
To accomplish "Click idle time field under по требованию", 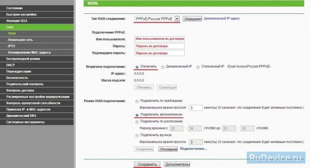I will pyautogui.click(x=196, y=108).
